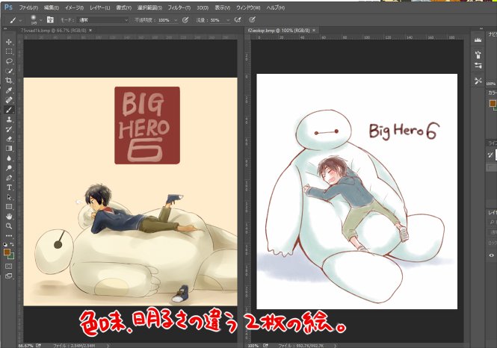Open the 表示(V) menu
This screenshot has height=348, width=497.
click(x=223, y=7)
